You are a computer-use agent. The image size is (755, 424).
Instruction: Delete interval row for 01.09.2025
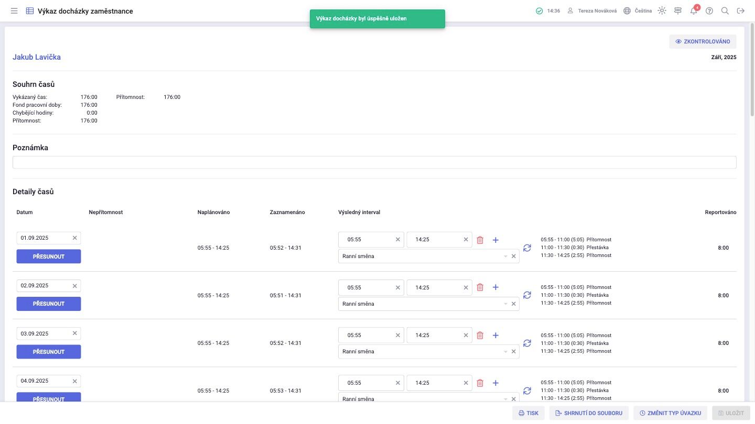tap(480, 240)
